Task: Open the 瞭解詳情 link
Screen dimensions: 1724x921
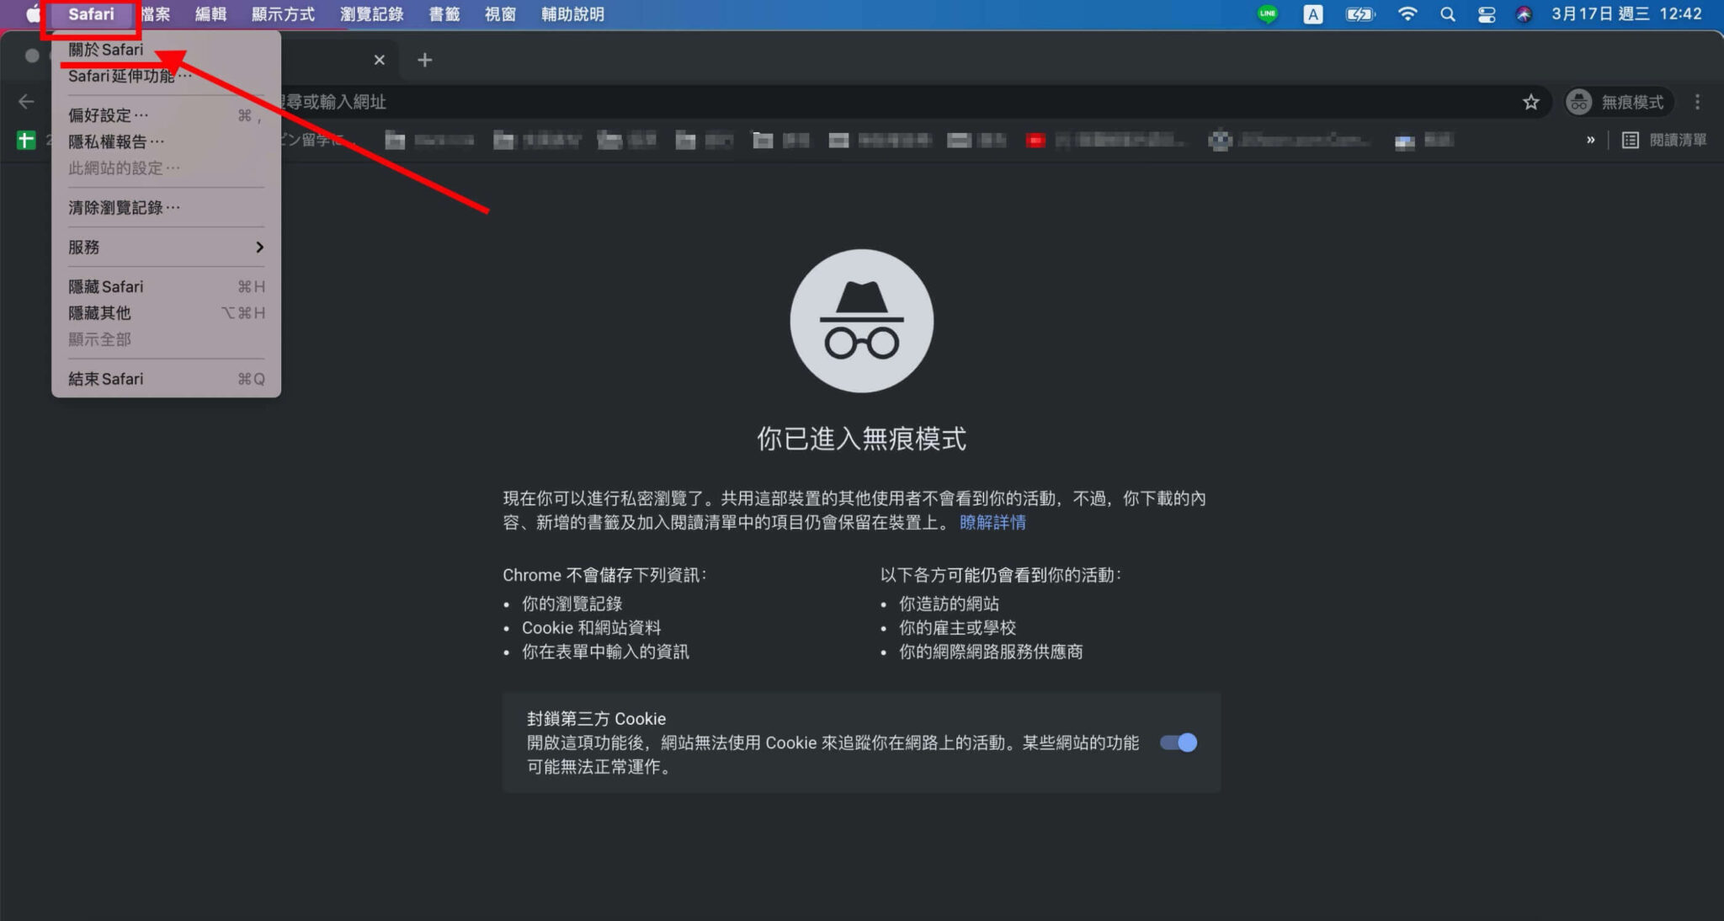Action: click(x=992, y=523)
